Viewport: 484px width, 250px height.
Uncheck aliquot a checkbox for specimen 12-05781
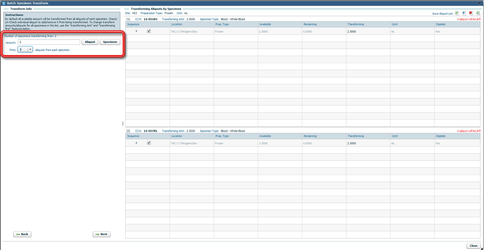tap(149, 143)
